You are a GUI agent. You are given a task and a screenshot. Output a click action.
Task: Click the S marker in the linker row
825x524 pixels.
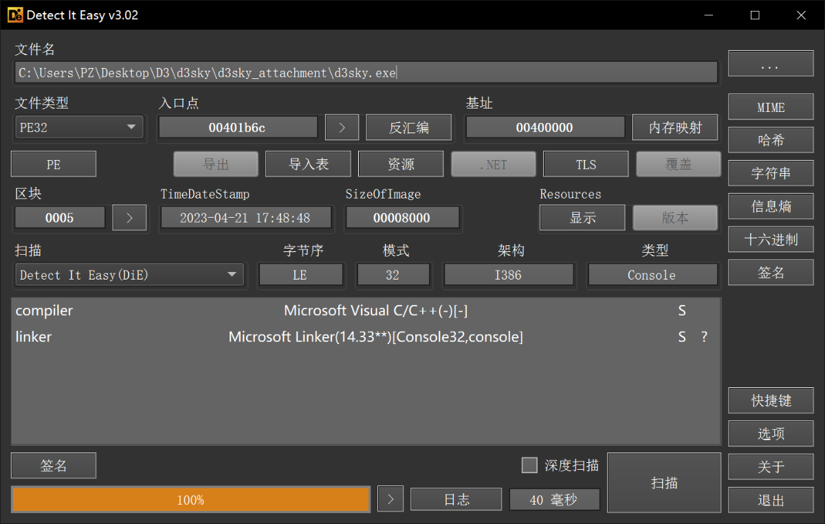[682, 337]
